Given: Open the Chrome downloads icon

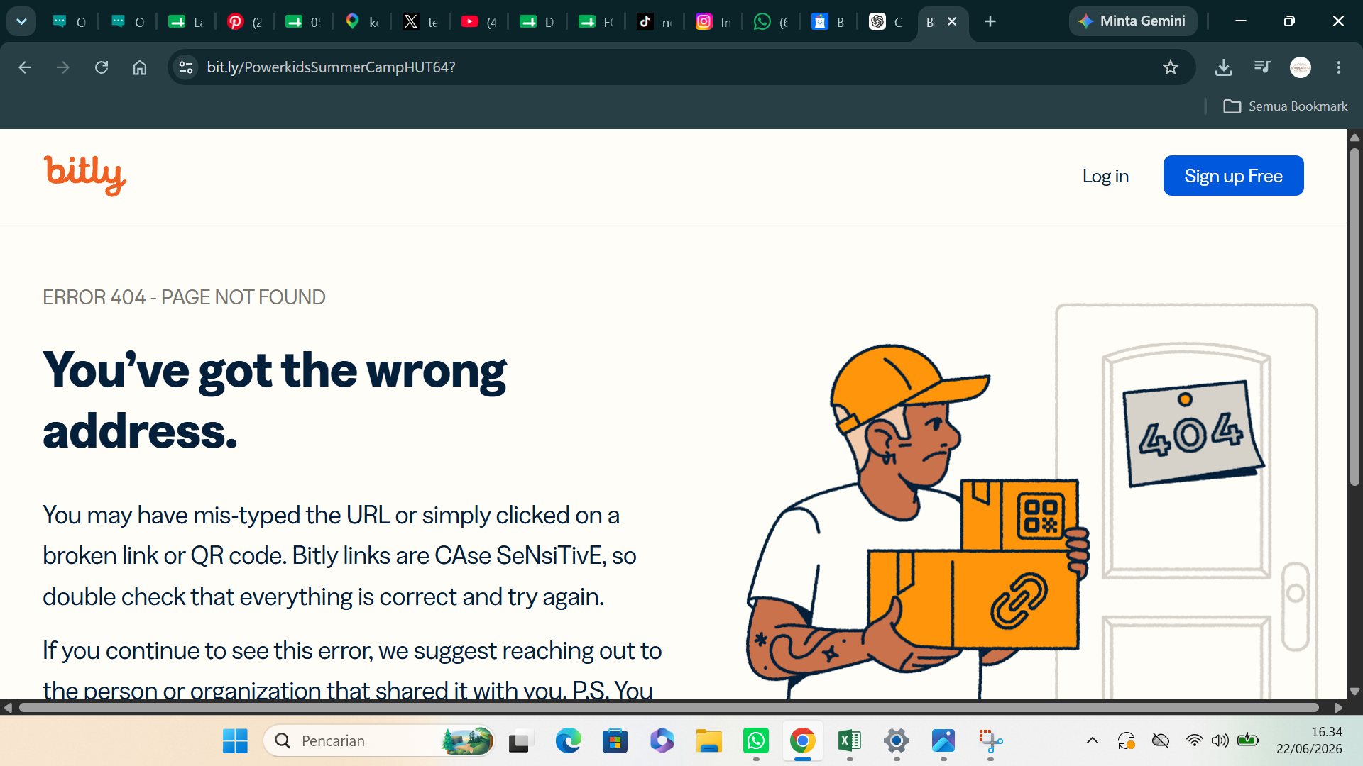Looking at the screenshot, I should click(1224, 67).
